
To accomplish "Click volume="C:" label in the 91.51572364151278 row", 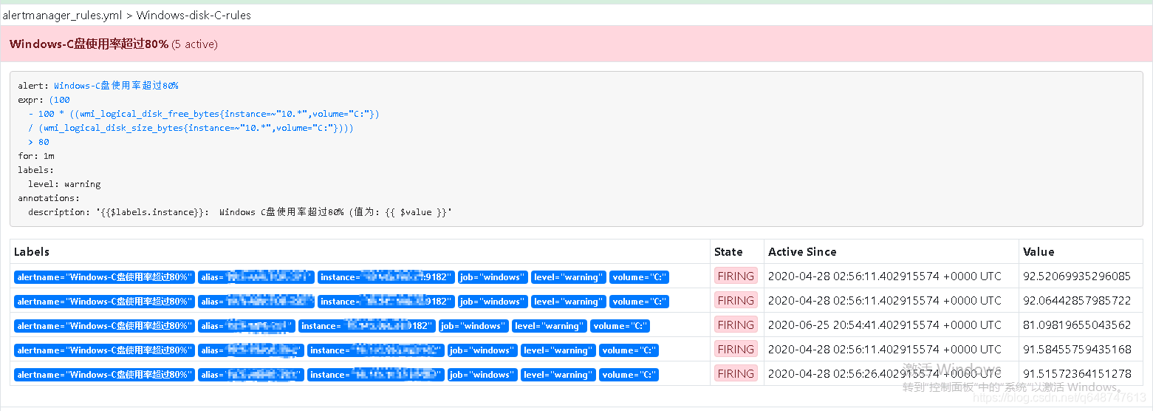I will pos(629,375).
